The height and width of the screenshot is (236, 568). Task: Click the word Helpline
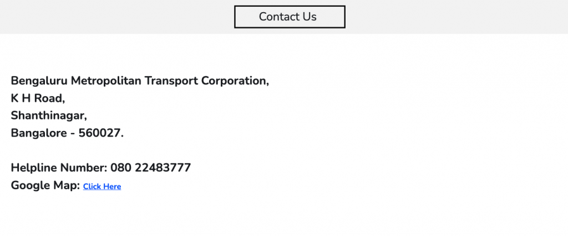tap(34, 167)
